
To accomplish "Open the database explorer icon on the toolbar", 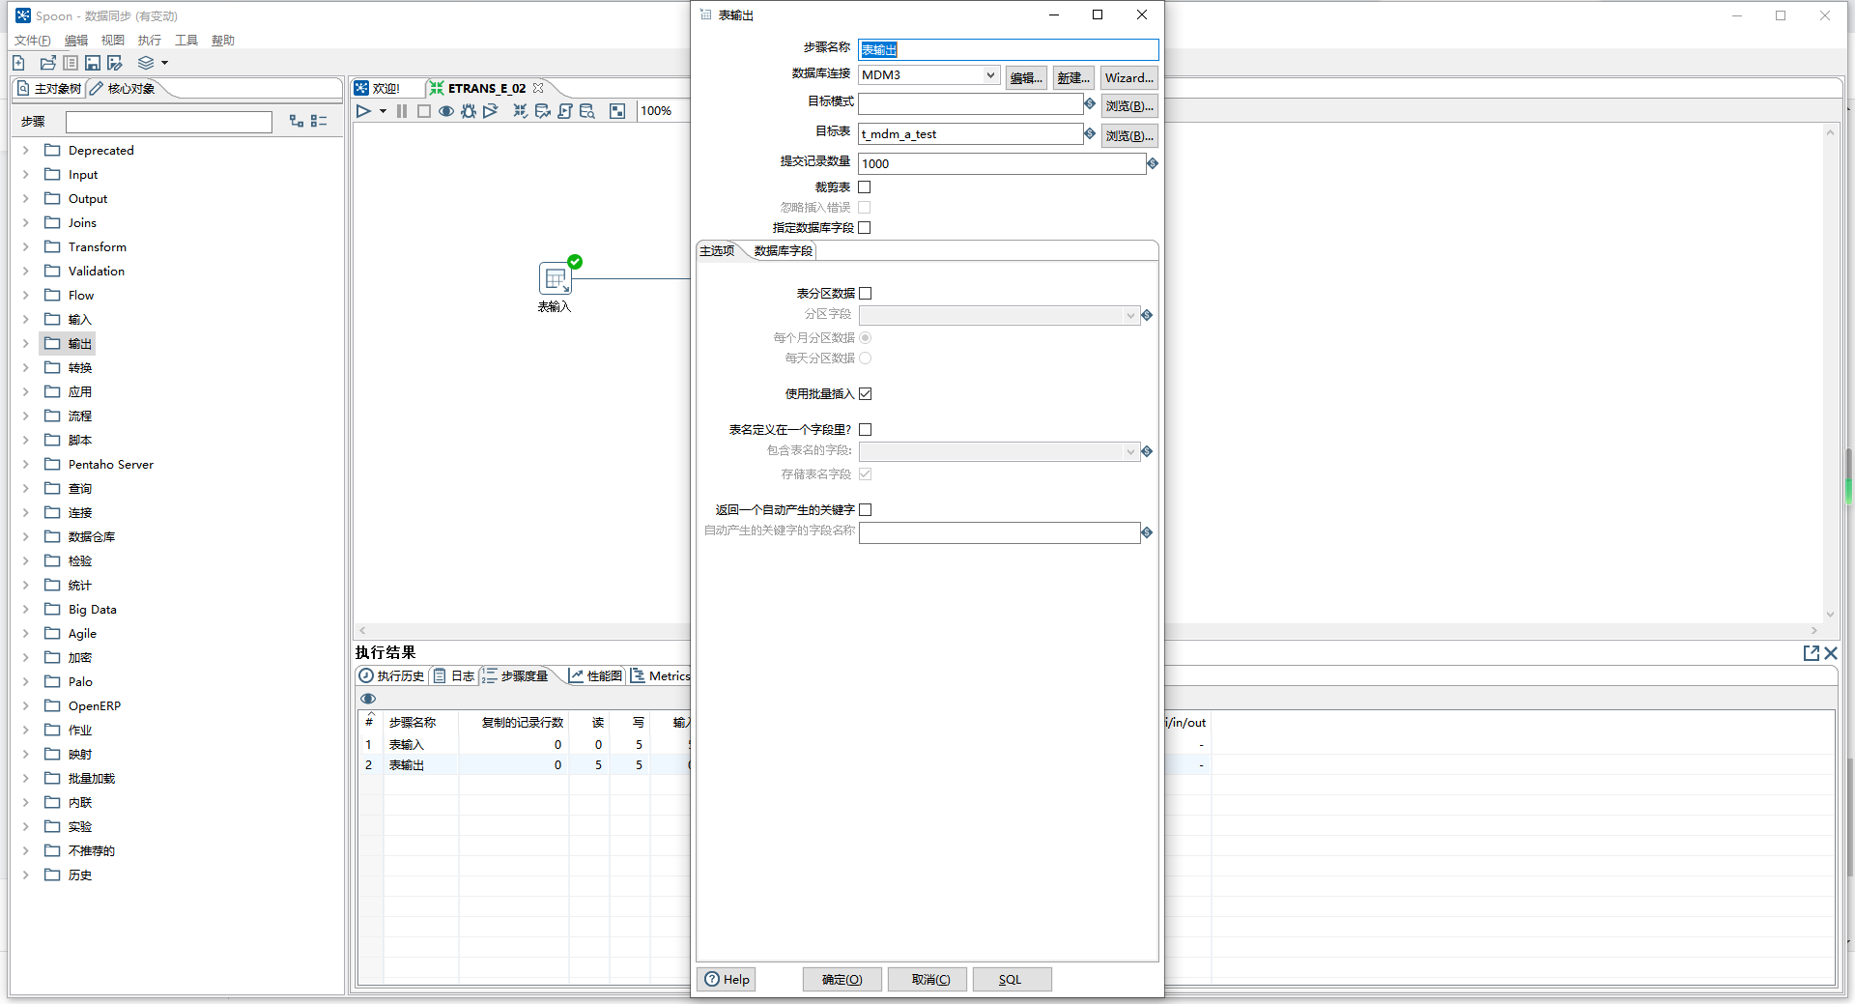I will point(587,110).
